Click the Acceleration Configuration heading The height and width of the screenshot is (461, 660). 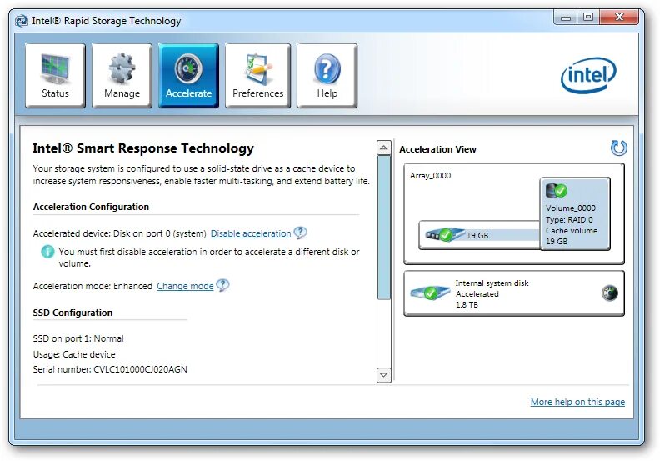pos(91,207)
